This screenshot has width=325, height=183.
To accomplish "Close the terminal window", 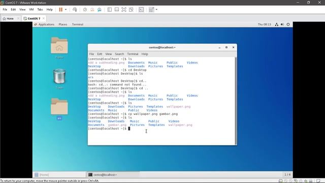I will pyautogui.click(x=233, y=47).
